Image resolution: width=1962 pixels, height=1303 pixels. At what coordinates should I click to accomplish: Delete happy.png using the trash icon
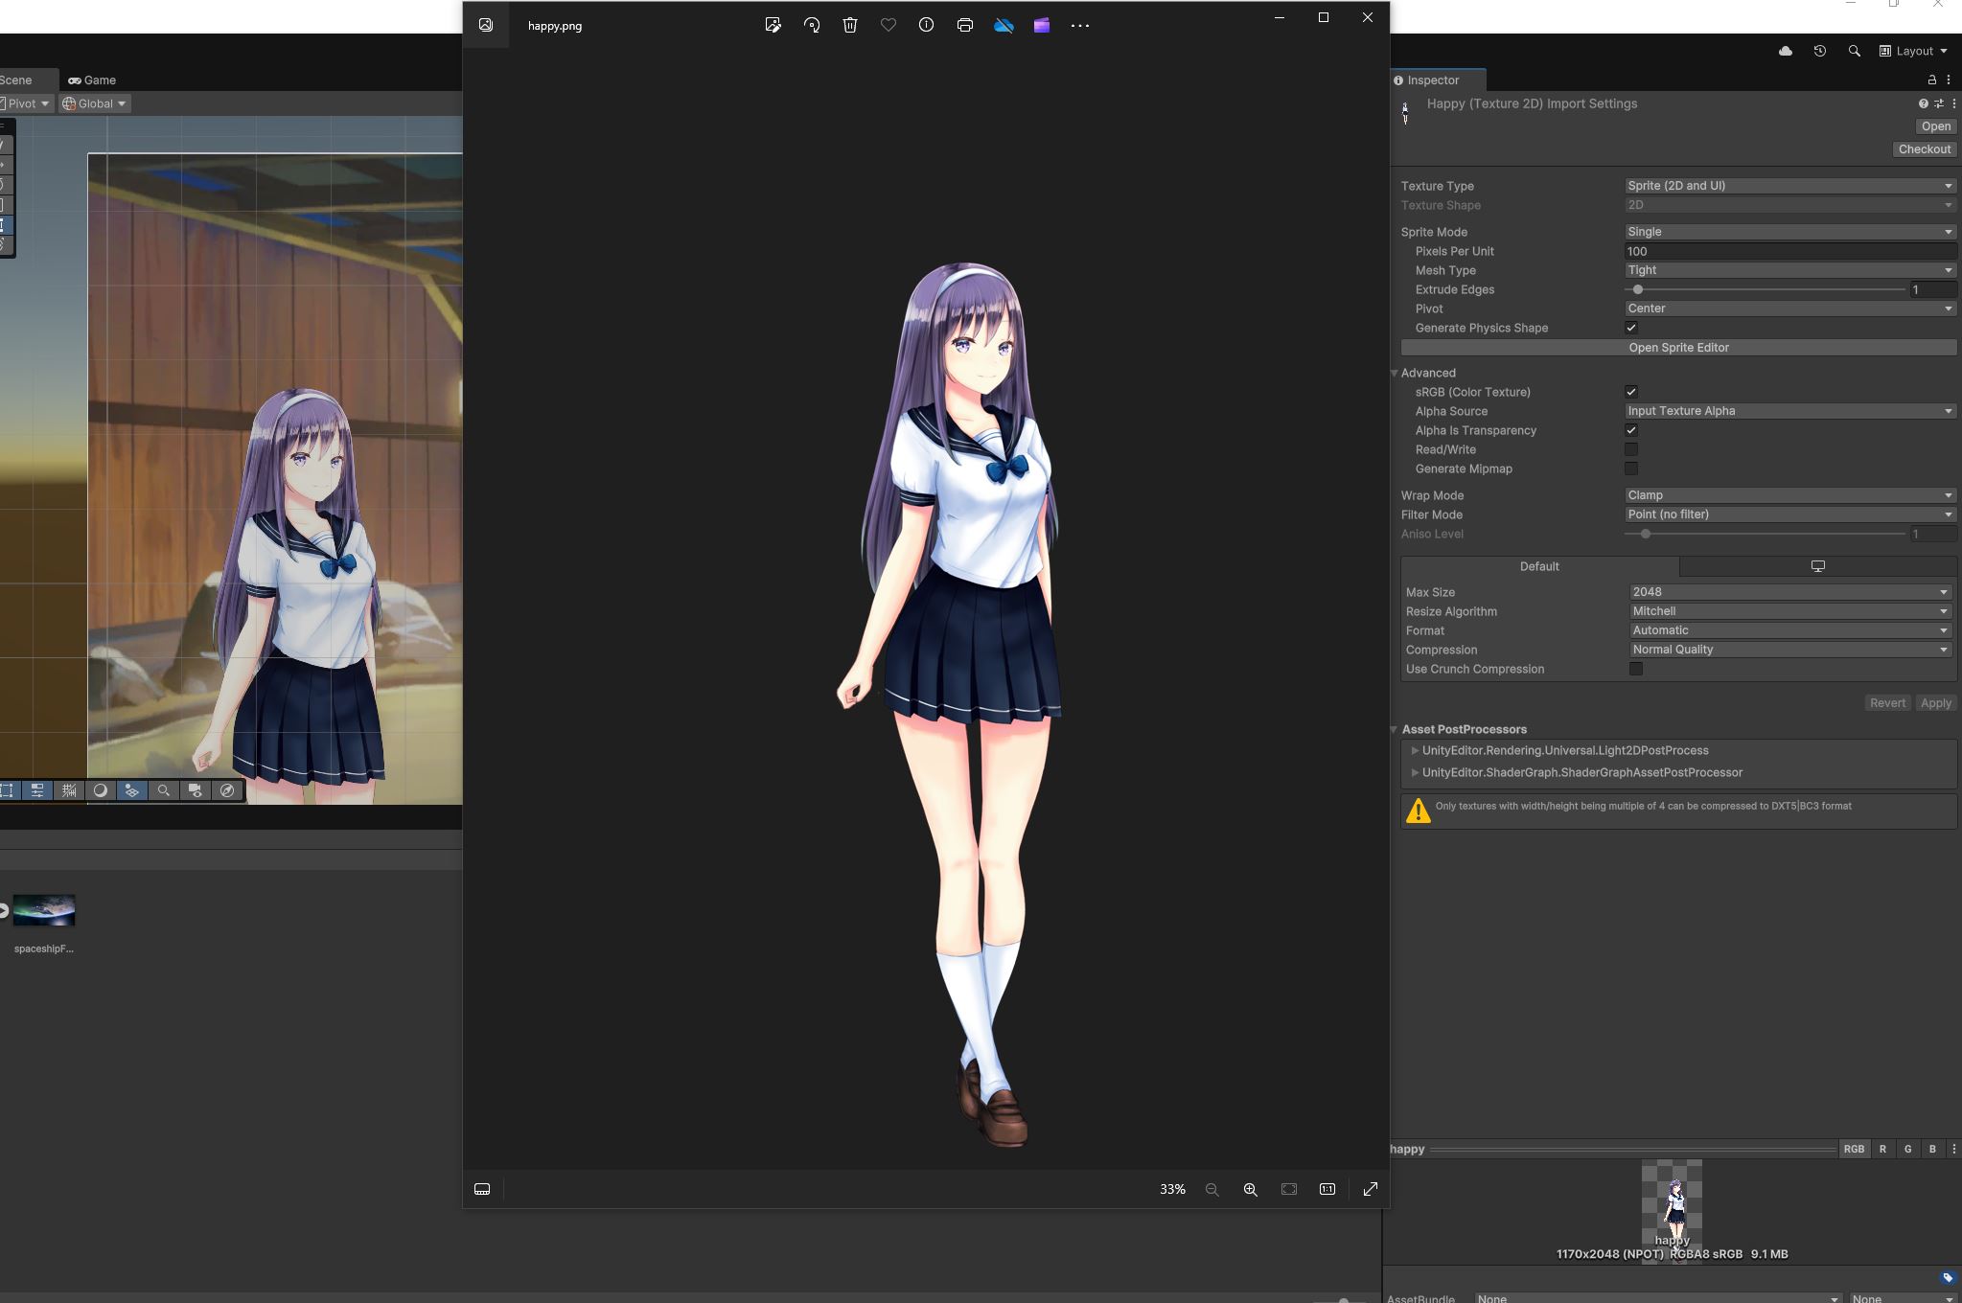(848, 25)
